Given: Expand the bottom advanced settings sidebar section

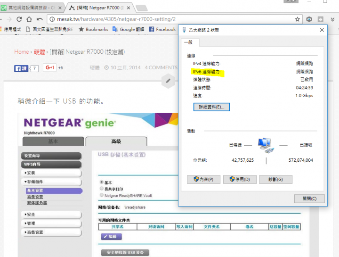Looking at the screenshot, I should pos(51,232).
